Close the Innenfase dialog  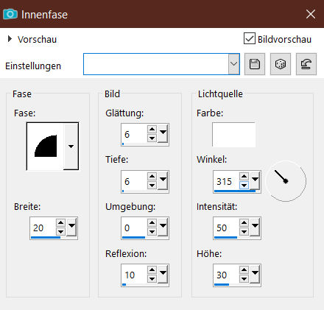click(311, 14)
